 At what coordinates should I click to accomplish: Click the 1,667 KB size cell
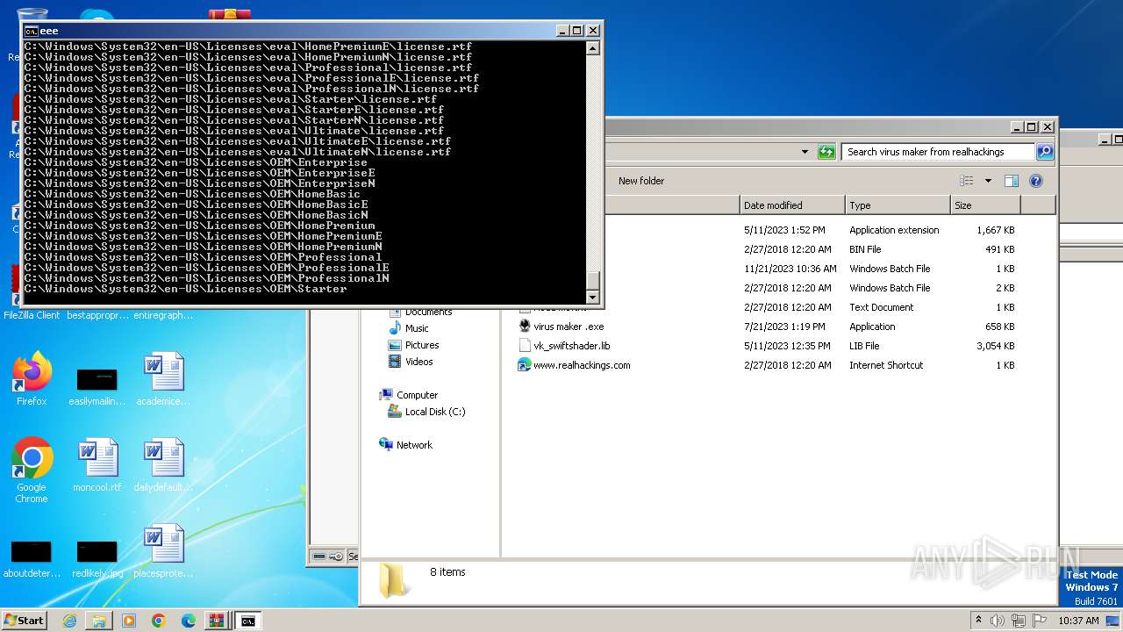[996, 230]
